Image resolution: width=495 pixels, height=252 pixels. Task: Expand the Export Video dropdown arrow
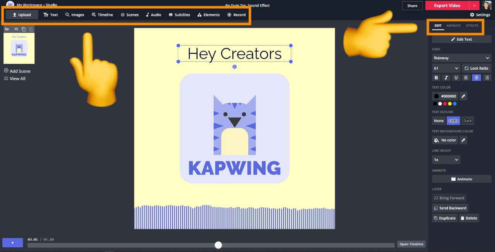pos(475,5)
